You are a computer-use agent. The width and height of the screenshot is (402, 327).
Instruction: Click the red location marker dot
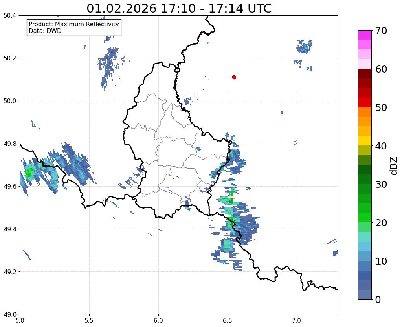(234, 77)
